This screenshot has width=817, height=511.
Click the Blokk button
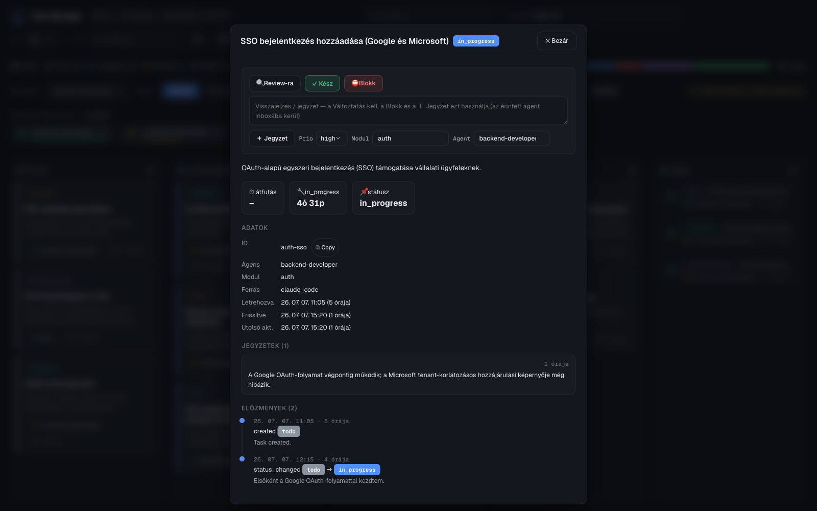pos(364,83)
